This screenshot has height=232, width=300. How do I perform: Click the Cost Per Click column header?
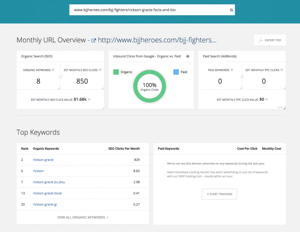click(247, 149)
